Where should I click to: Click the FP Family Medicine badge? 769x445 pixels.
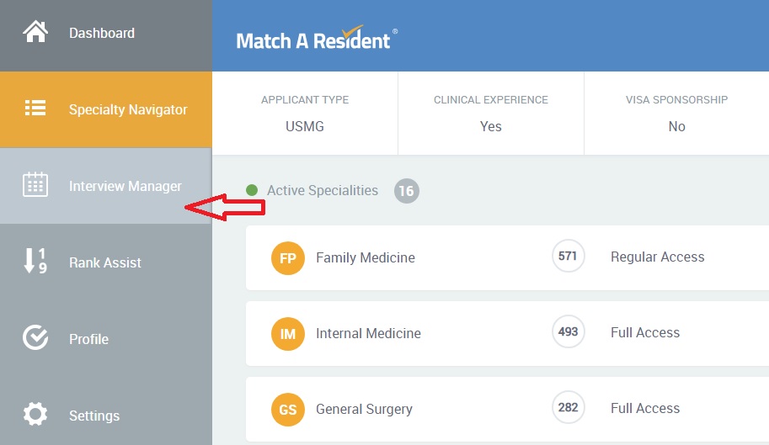point(288,258)
